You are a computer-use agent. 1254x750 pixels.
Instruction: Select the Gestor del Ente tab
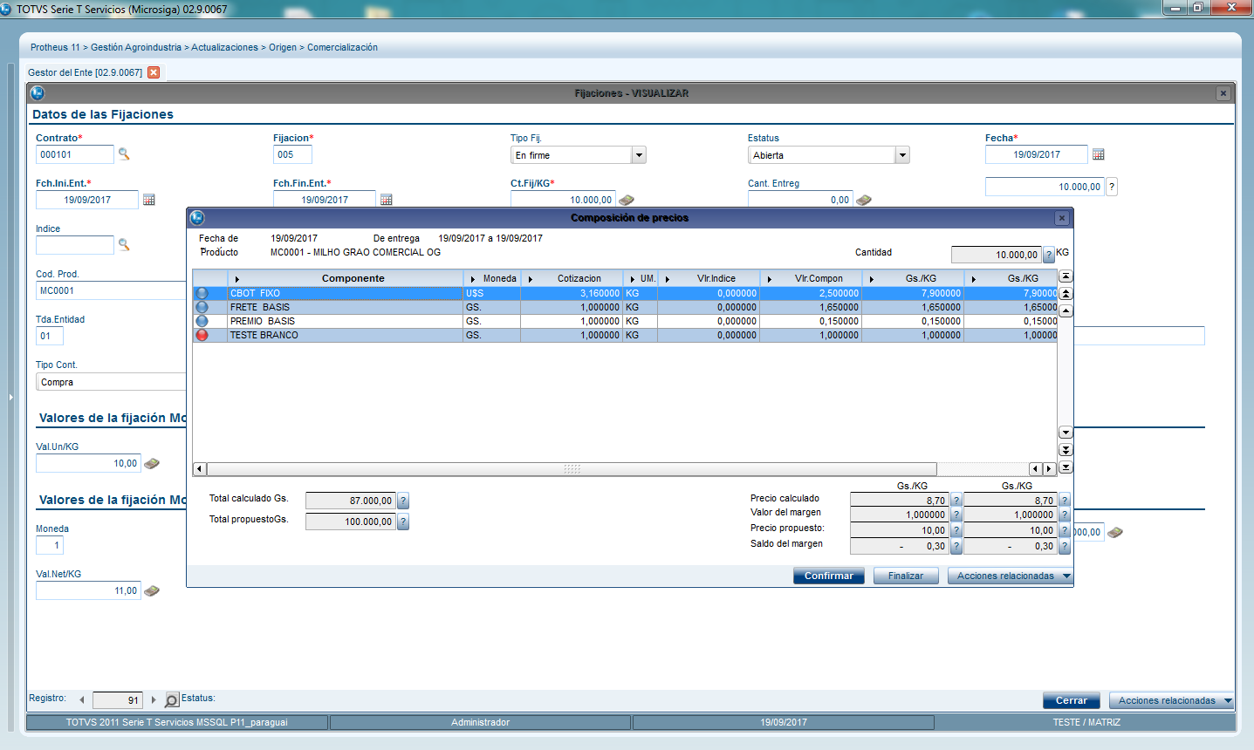pos(85,72)
